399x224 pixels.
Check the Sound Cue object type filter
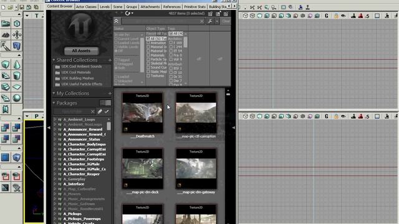pyautogui.click(x=148, y=68)
